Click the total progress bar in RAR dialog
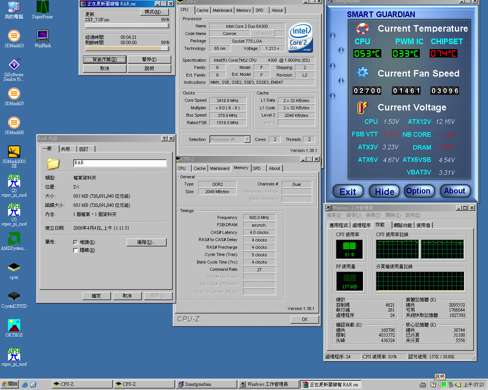488x390 pixels. pos(127,48)
